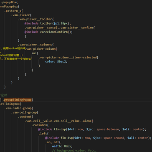Place cursor on .van-picker{ line

point(21,15)
